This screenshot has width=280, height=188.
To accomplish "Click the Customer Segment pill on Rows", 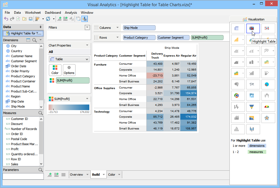I will (x=173, y=38).
